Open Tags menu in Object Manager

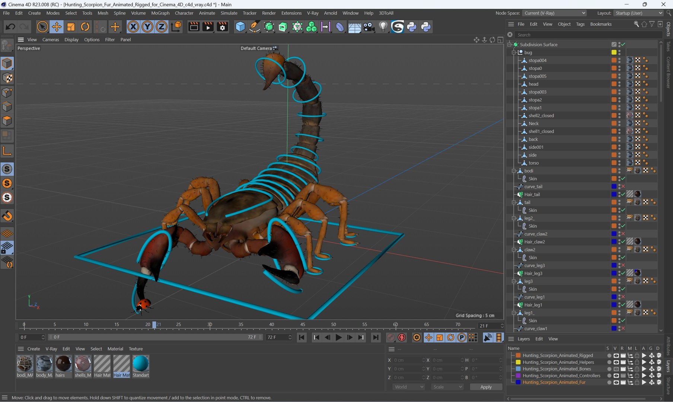click(x=580, y=24)
